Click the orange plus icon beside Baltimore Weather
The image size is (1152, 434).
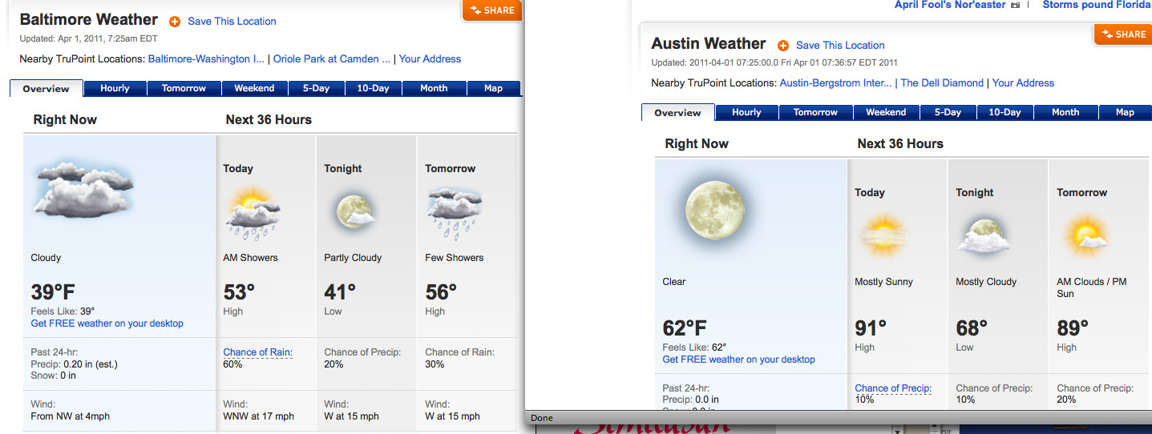pyautogui.click(x=175, y=22)
